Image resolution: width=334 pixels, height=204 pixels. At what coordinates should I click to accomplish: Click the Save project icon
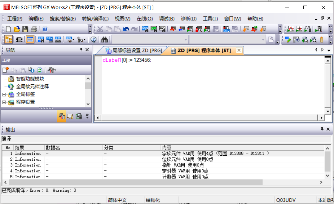25,29
